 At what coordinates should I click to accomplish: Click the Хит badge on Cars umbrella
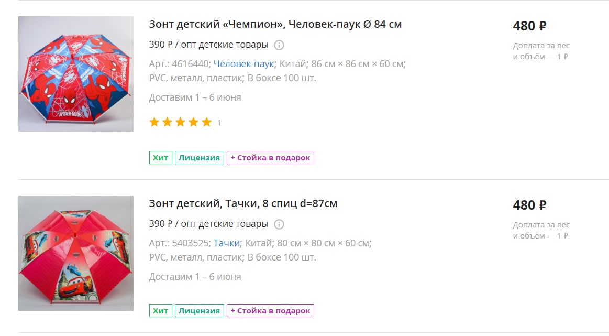coord(160,311)
